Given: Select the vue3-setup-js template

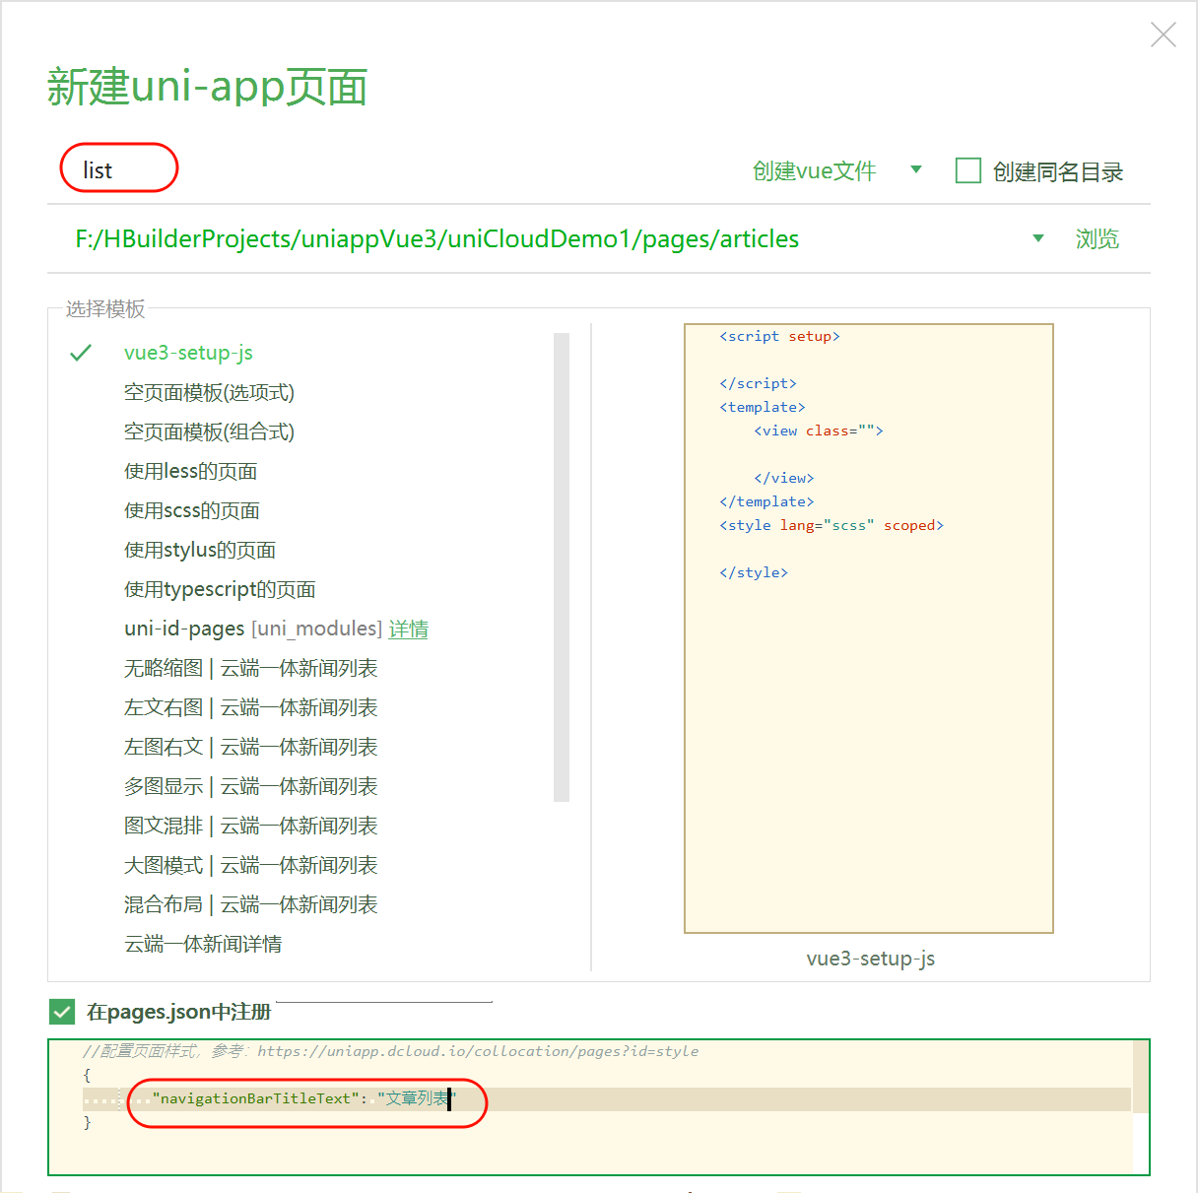Looking at the screenshot, I should [187, 353].
